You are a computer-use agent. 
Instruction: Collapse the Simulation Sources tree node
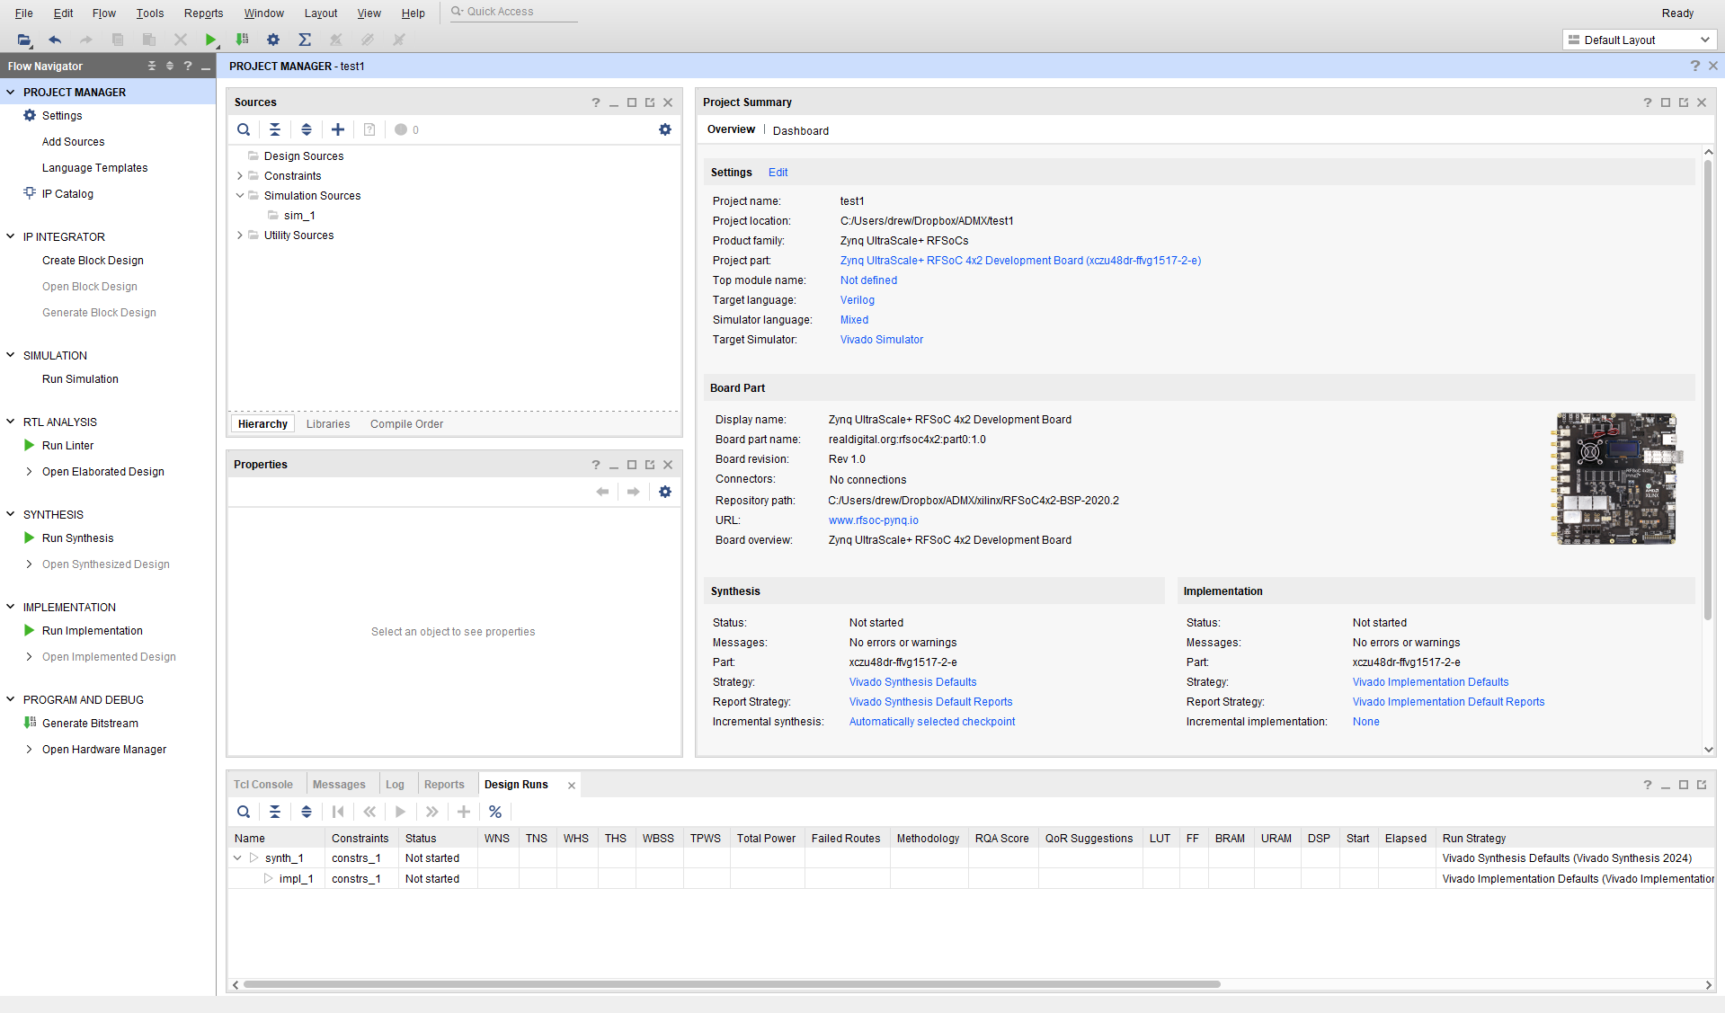(x=240, y=196)
